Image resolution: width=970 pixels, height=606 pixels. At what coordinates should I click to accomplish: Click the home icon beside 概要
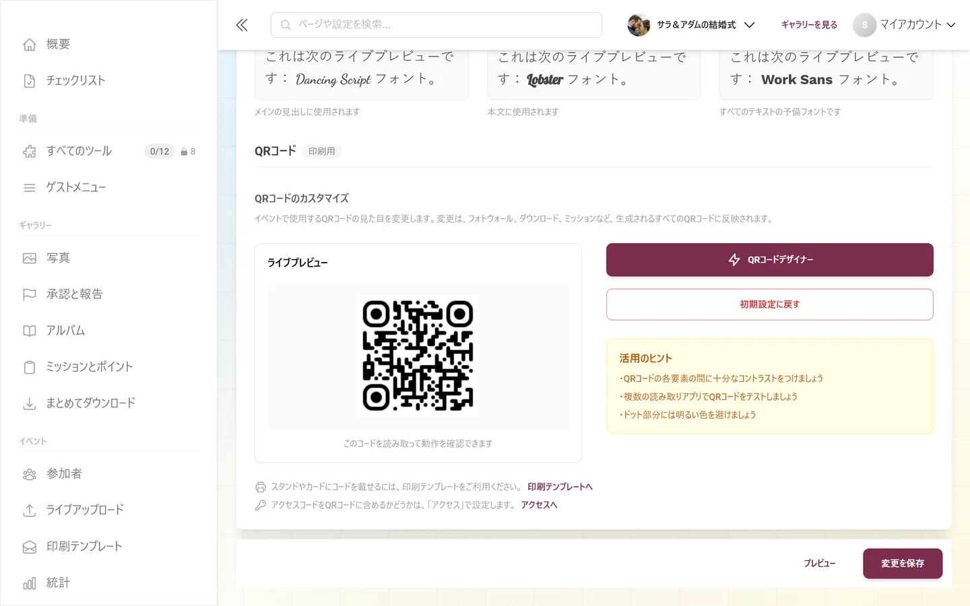click(x=30, y=44)
